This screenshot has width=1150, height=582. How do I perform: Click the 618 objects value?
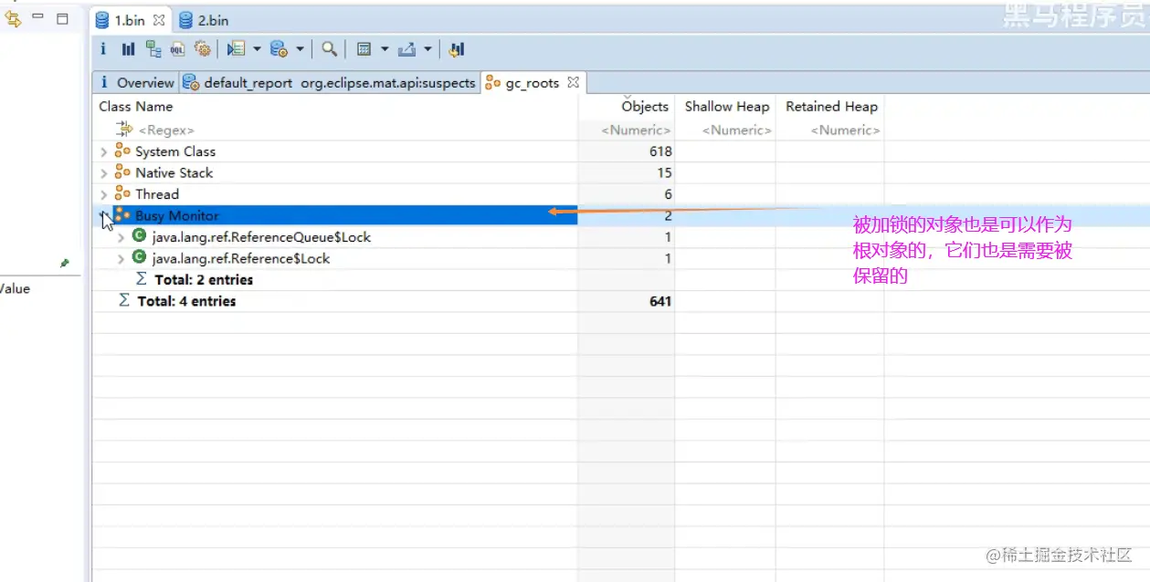(660, 151)
